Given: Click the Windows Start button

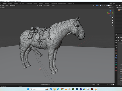Looking at the screenshot, I should click(28, 89).
